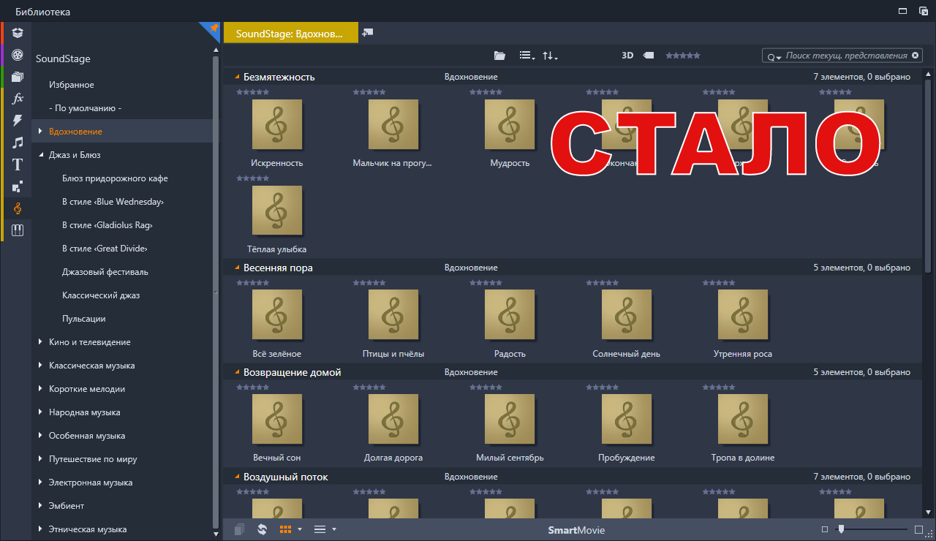The height and width of the screenshot is (541, 936).
Task: Open group-by list dropdown in toolbar
Action: (526, 56)
